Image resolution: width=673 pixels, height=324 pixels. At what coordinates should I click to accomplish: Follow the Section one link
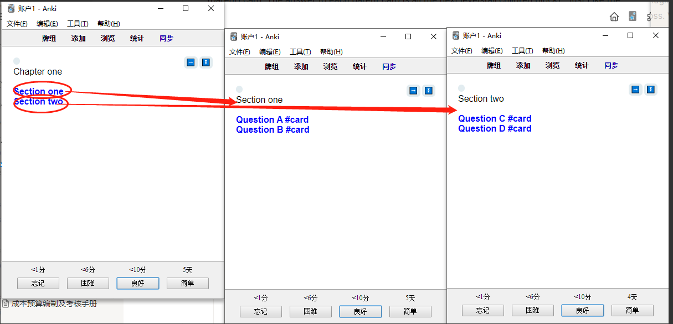[39, 92]
